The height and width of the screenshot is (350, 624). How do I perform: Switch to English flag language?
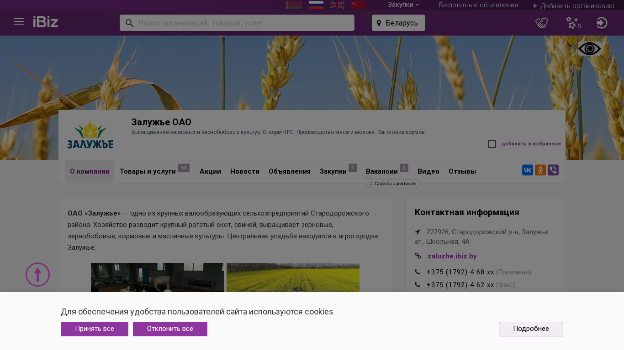pyautogui.click(x=337, y=5)
